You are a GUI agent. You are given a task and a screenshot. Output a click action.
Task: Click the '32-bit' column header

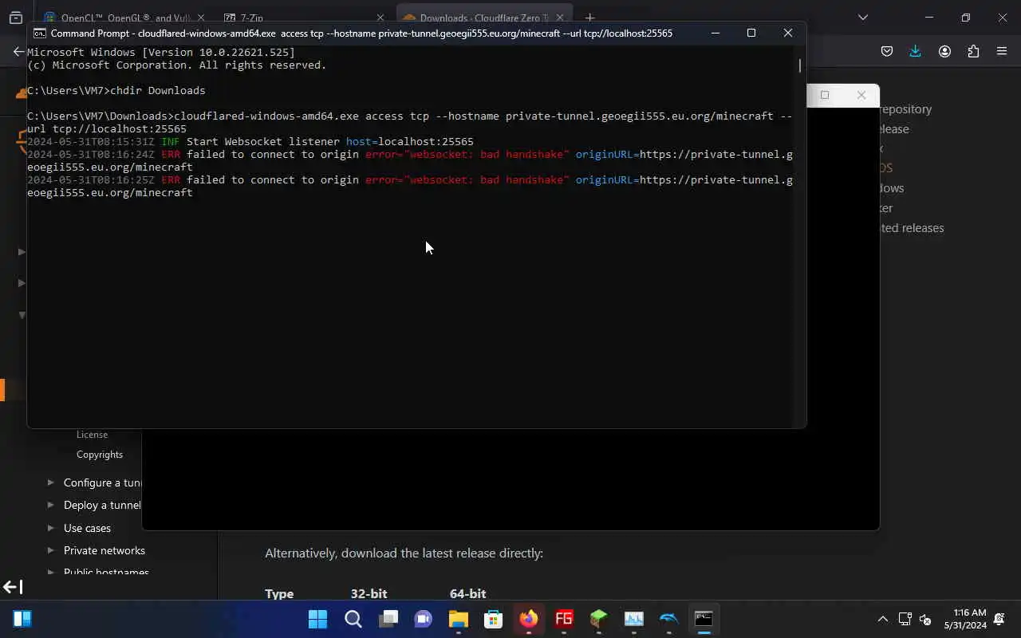coord(369,593)
